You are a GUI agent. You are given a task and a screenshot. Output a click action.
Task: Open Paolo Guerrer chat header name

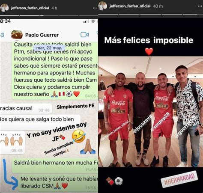coord(42,35)
